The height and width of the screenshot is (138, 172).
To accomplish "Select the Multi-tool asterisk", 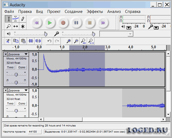I will [23, 26].
